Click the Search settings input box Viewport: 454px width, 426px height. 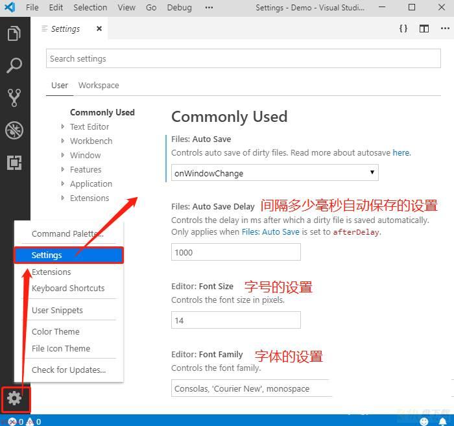243,58
